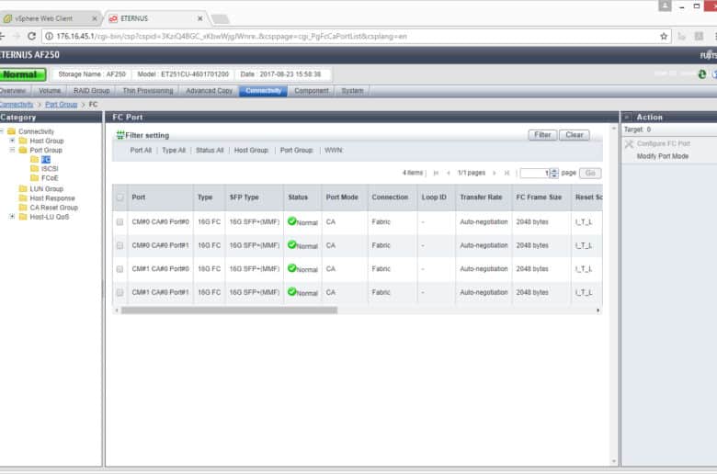
Task: Collapse the Port Group tree node
Action: pos(12,150)
